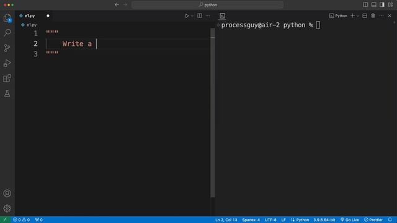Select interpreter 3.9.6 64-bit

[x=324, y=220]
